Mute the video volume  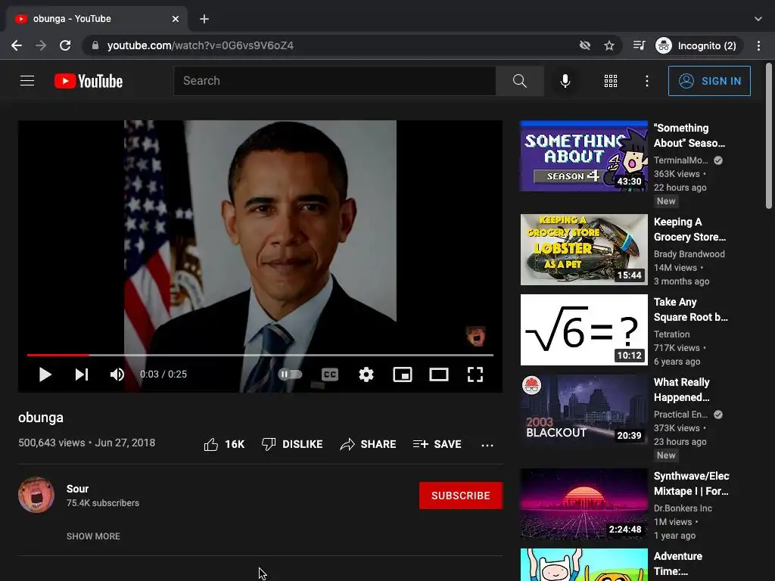pyautogui.click(x=117, y=374)
